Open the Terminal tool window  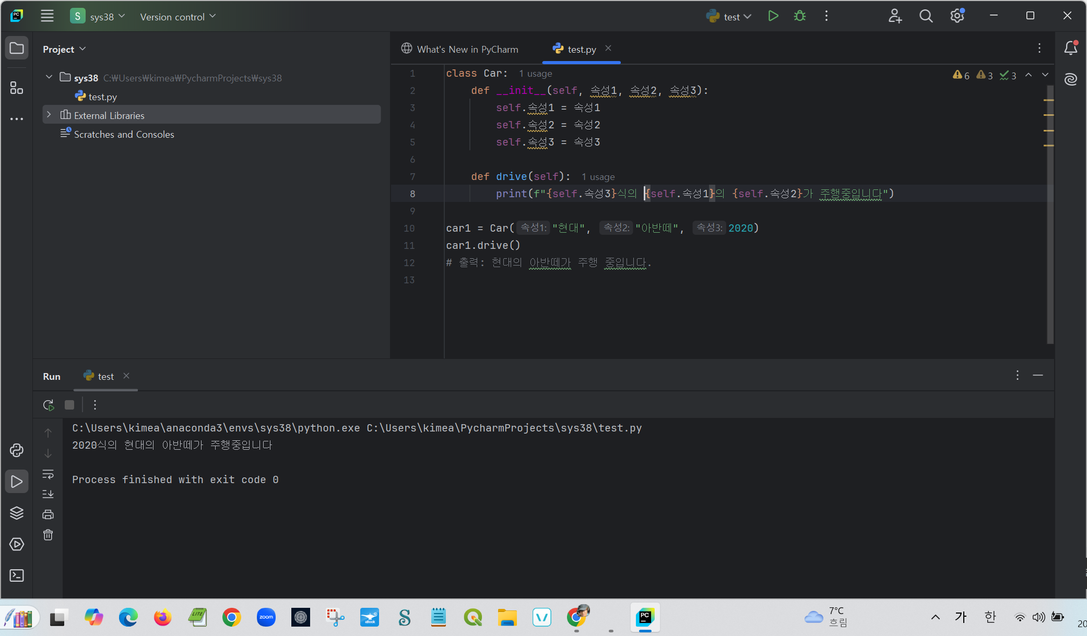[x=17, y=575]
